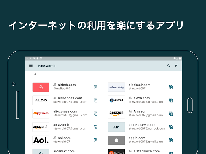Copy password for aol.com

click(x=95, y=140)
